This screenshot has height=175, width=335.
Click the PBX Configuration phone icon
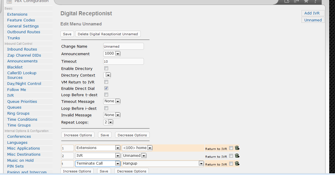(x=9, y=1)
